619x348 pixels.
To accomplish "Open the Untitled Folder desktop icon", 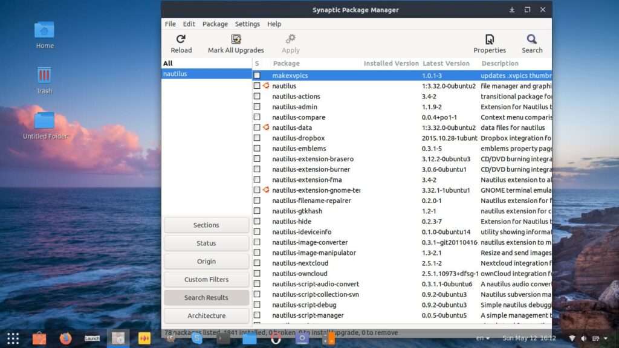I will pyautogui.click(x=44, y=120).
